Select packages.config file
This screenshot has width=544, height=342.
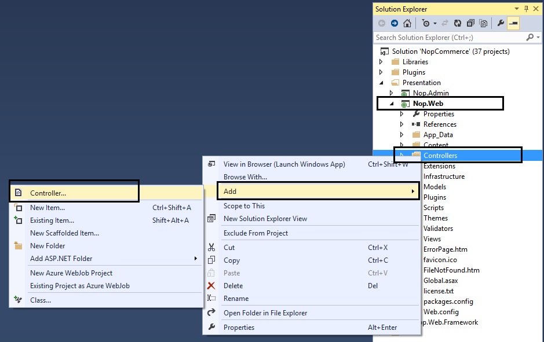pyautogui.click(x=448, y=301)
